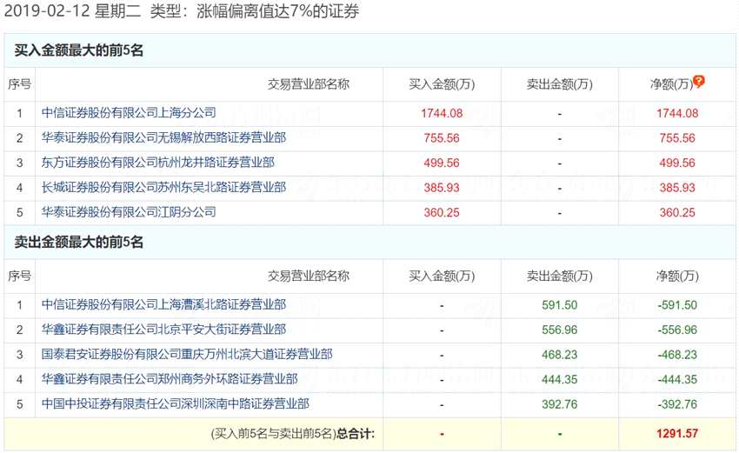The image size is (739, 453).
Task: Click buy amount 499.56 cell
Action: pyautogui.click(x=442, y=163)
